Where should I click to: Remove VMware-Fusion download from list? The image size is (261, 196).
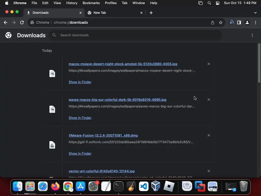[x=209, y=135]
